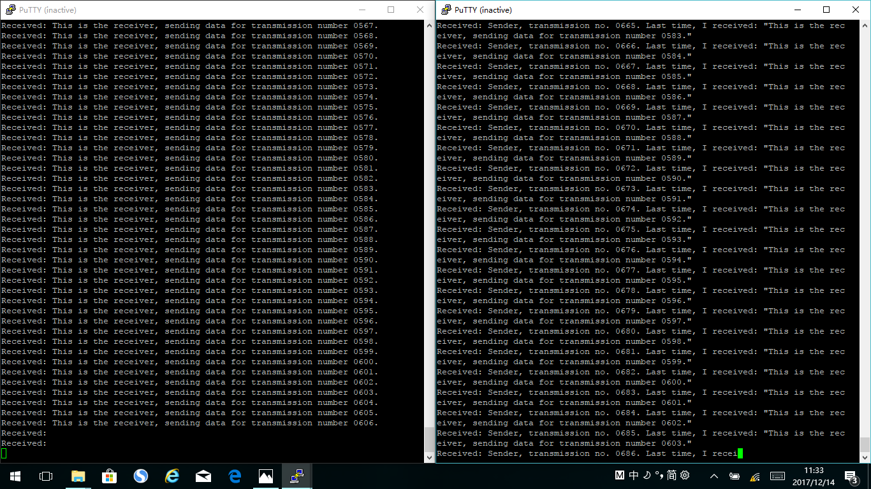Toggle IME punctuation mode icon

coord(659,475)
